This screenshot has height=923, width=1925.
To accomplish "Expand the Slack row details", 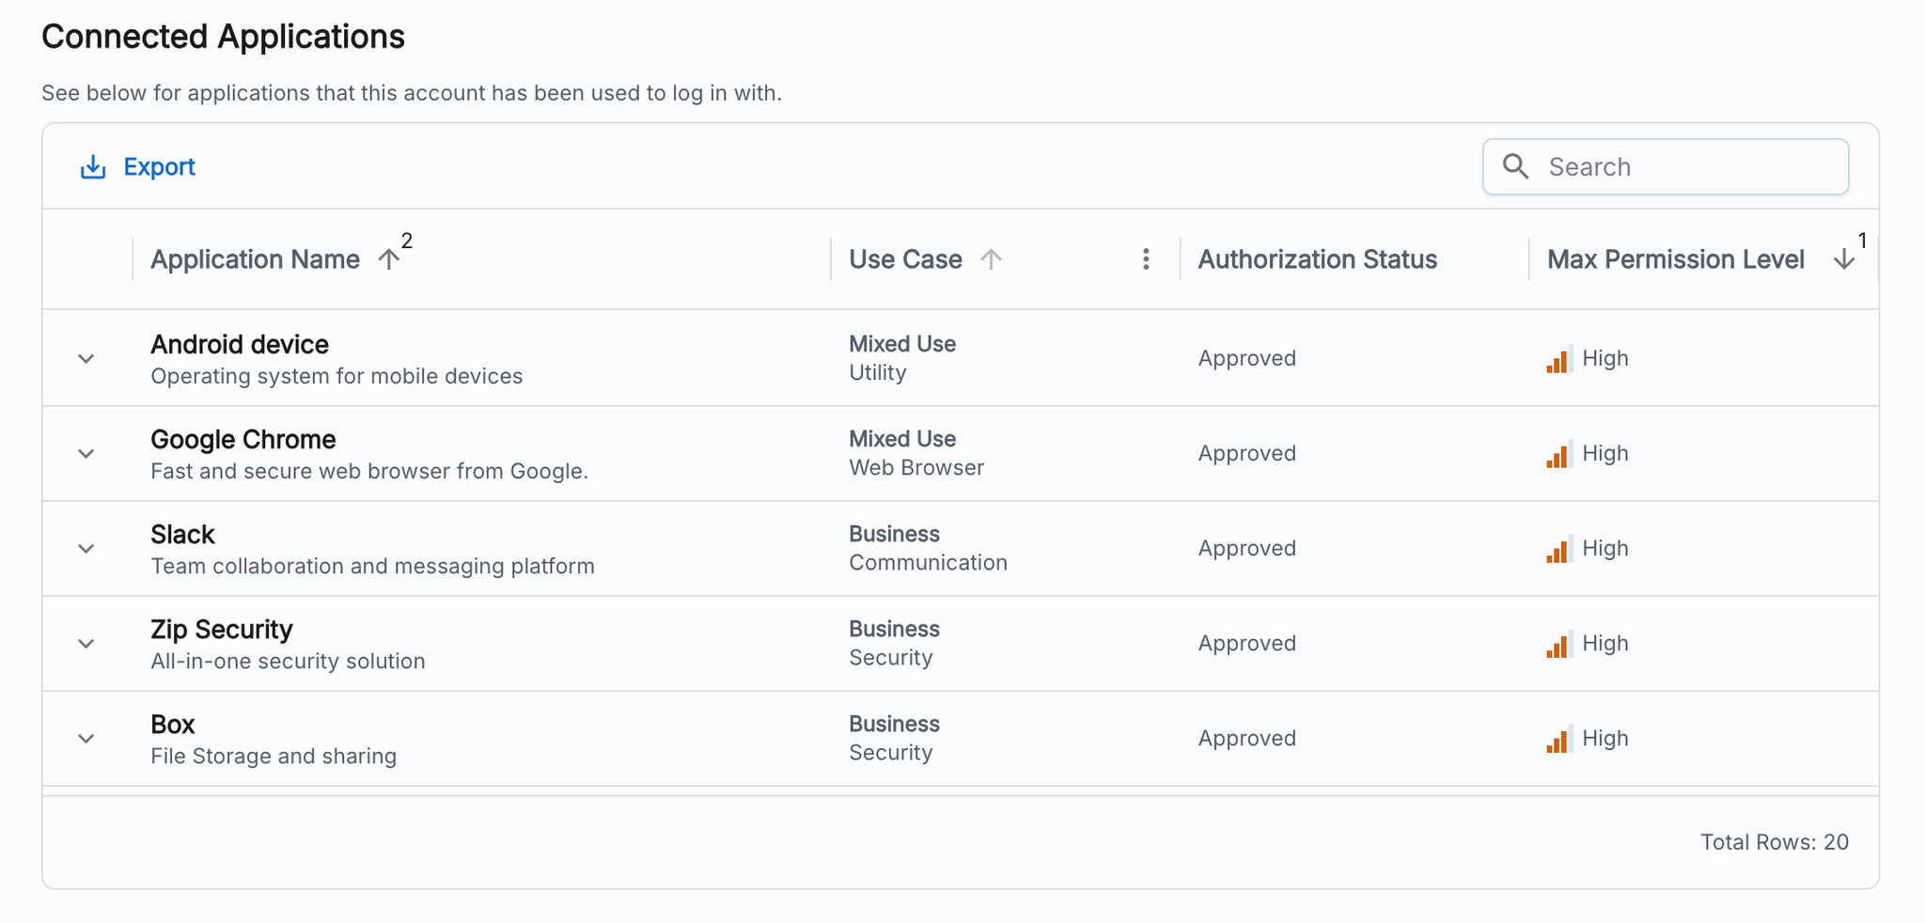I will 86,549.
